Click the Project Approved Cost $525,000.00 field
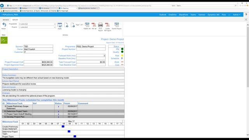 pos(38,65)
